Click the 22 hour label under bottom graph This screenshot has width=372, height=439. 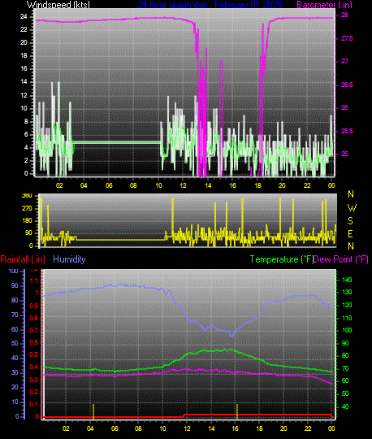(308, 428)
